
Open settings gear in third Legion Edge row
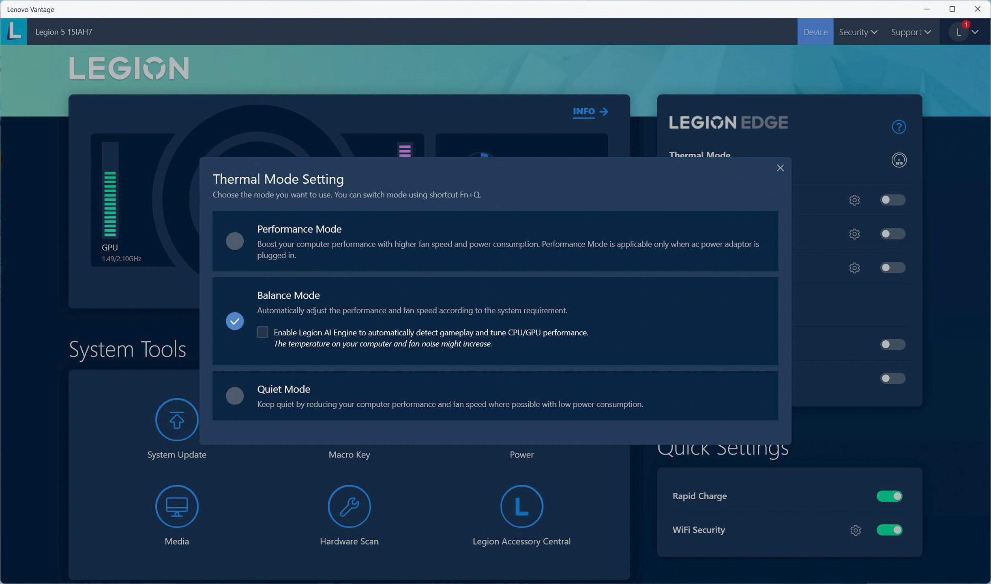854,268
